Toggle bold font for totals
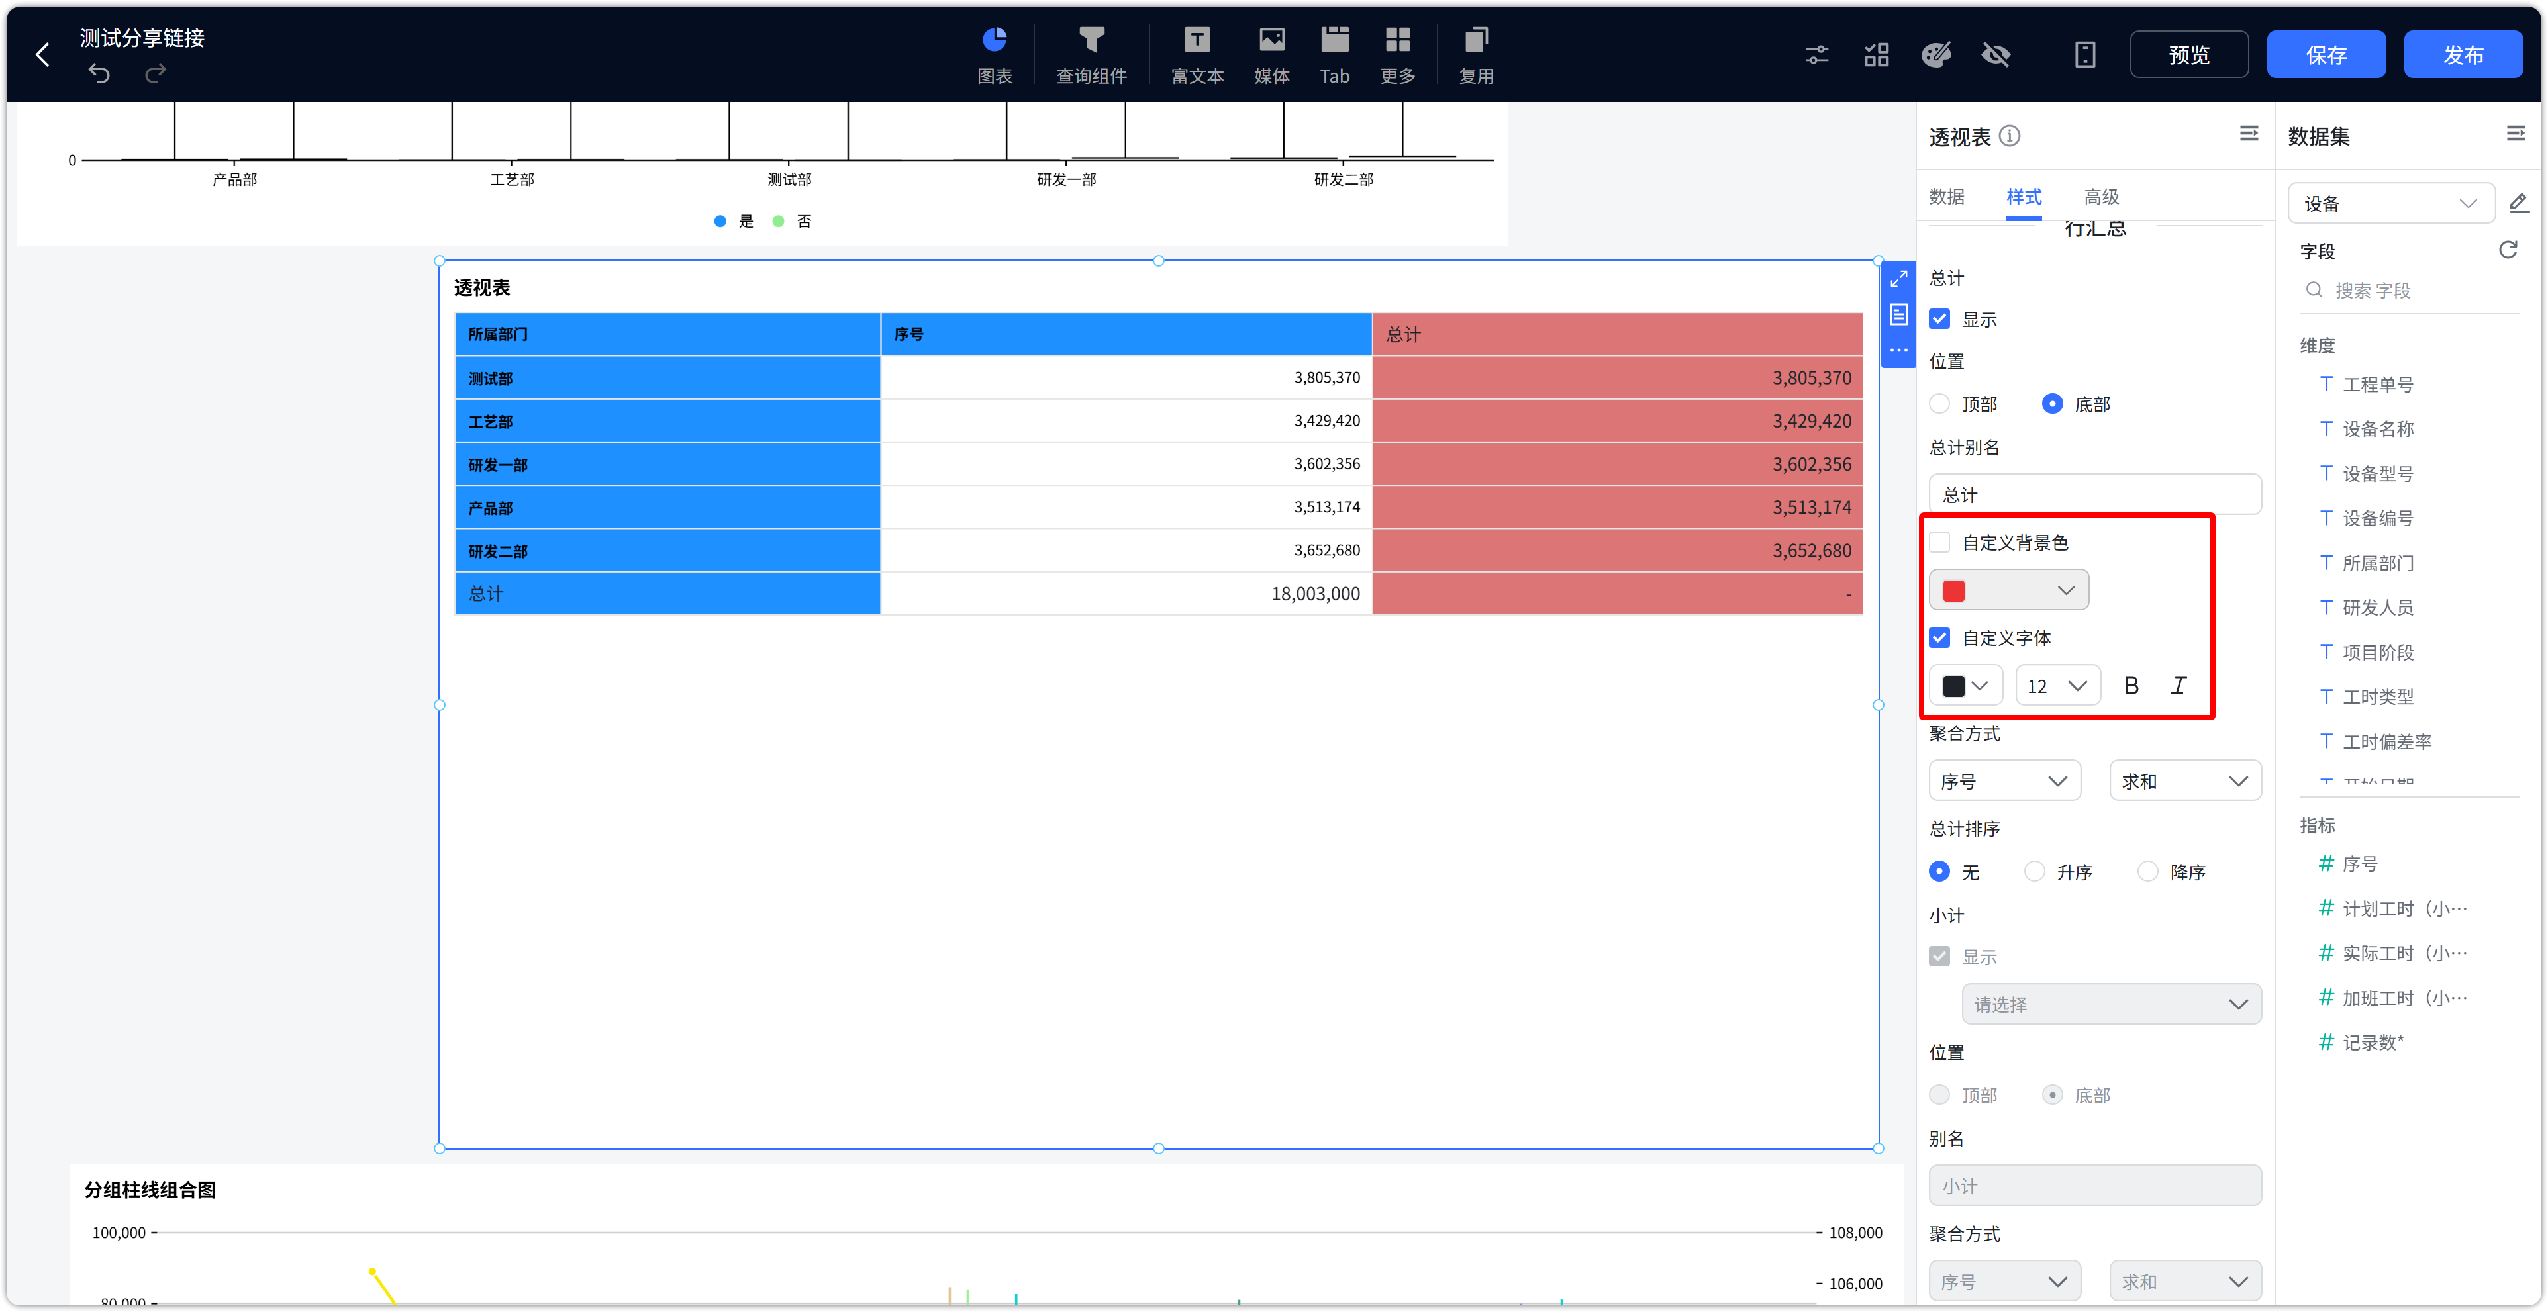 (2131, 685)
